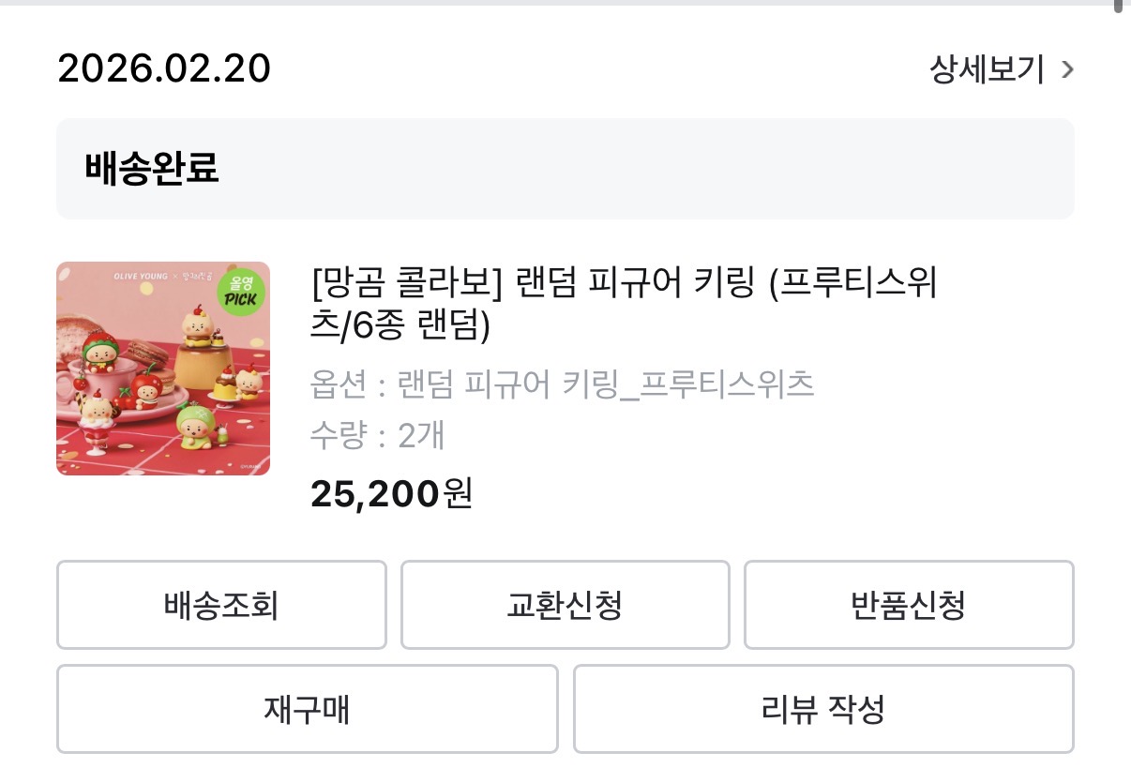
Task: Click the 옵션 랜덤 피규어 키링_프루티스위츠 text
Action: pos(562,384)
